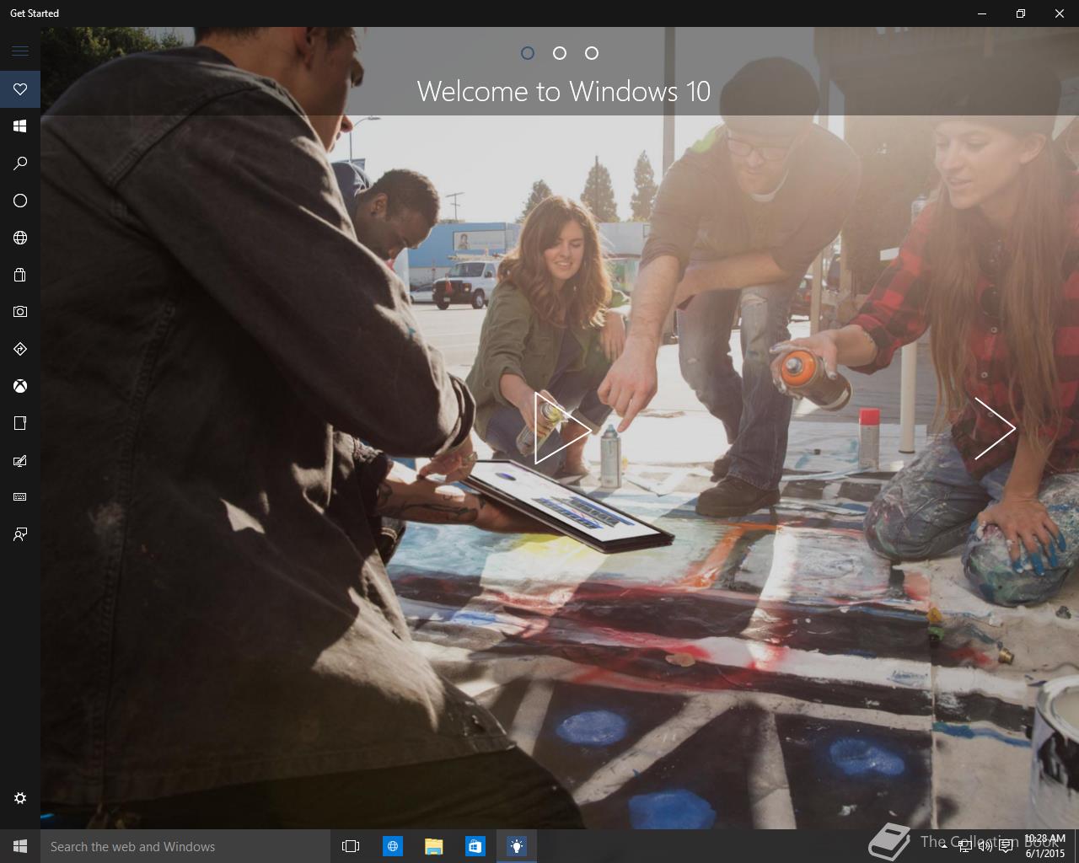
Task: Open the network status tray icon
Action: click(965, 846)
